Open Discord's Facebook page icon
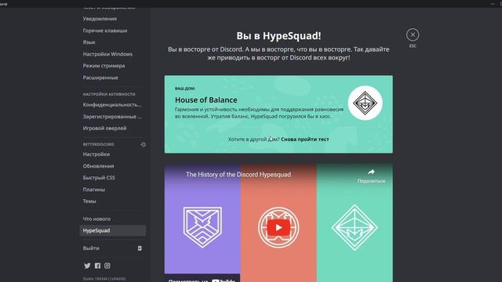This screenshot has height=282, width=502. [x=97, y=266]
